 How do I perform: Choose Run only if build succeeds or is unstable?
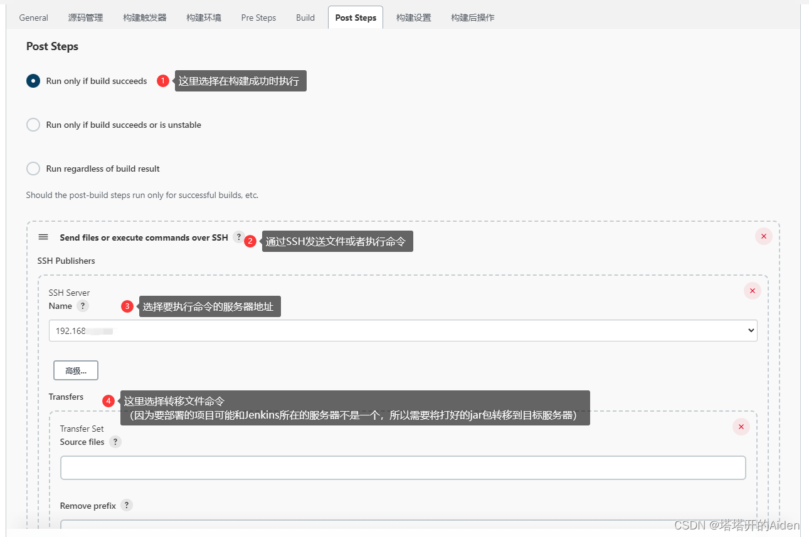tap(33, 125)
